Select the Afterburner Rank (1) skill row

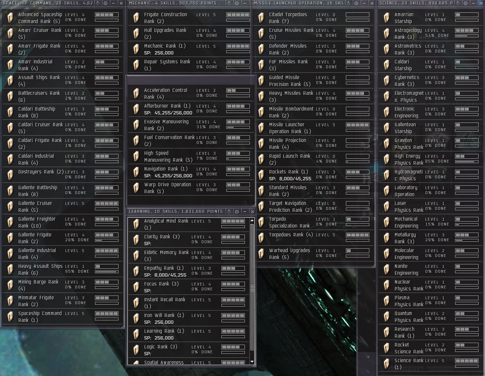point(190,109)
